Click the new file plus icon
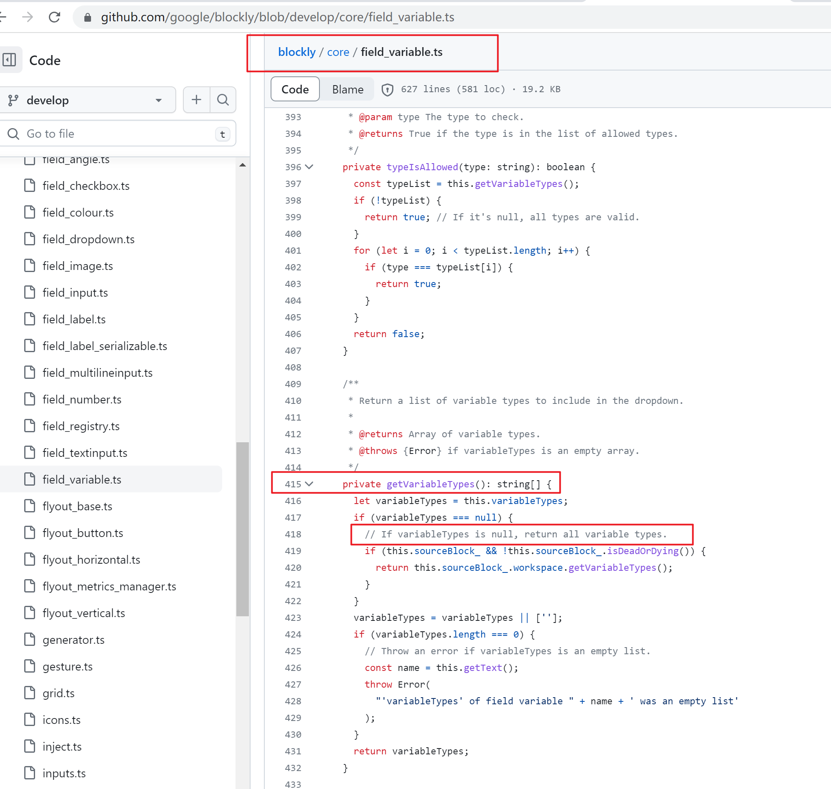The height and width of the screenshot is (789, 831). click(196, 100)
